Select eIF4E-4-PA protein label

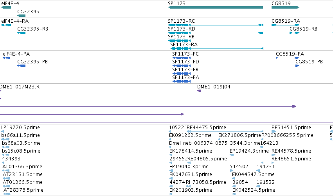(x=16, y=54)
